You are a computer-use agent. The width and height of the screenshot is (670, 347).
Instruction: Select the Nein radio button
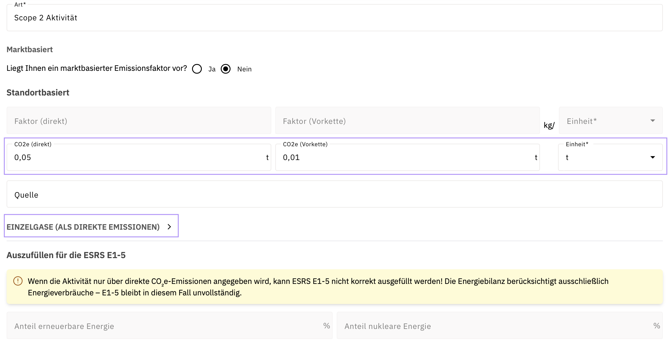[226, 69]
